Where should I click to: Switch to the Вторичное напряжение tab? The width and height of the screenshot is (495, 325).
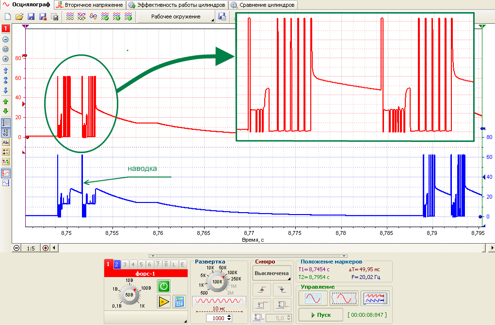90,5
